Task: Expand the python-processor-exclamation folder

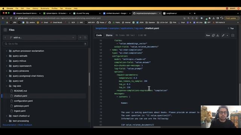Action: tap(7, 51)
